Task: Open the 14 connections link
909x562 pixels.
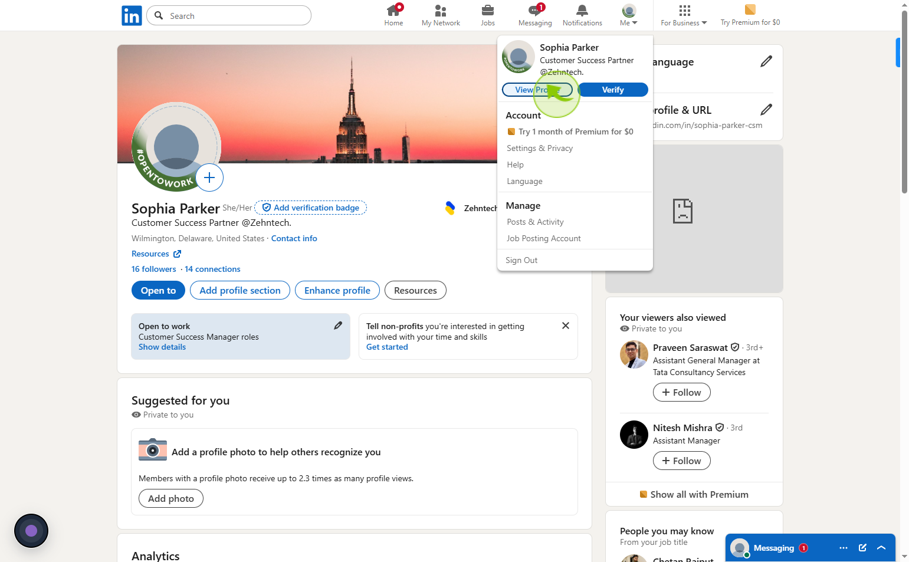Action: (212, 269)
